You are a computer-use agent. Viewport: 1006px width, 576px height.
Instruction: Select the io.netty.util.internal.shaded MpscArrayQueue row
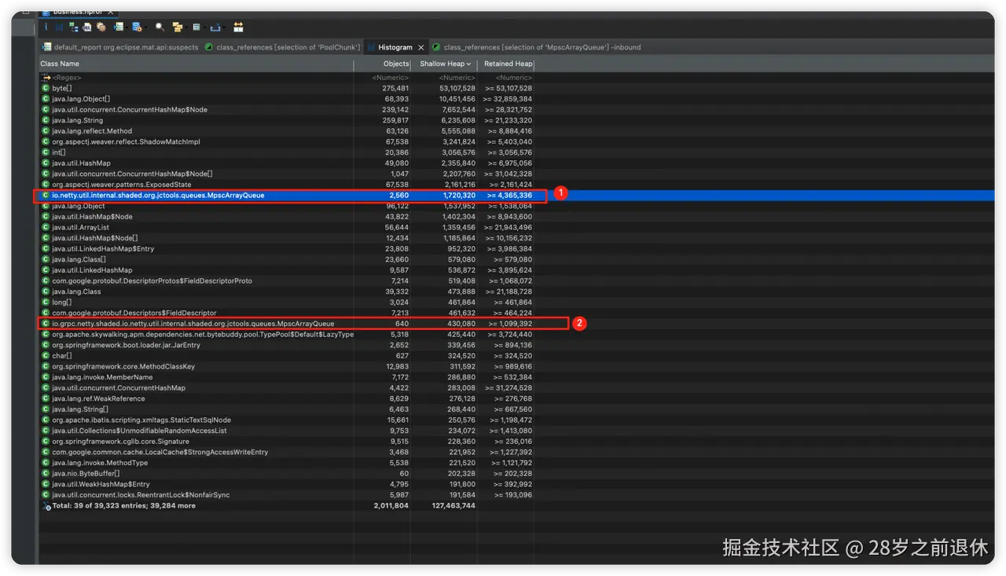[287, 195]
